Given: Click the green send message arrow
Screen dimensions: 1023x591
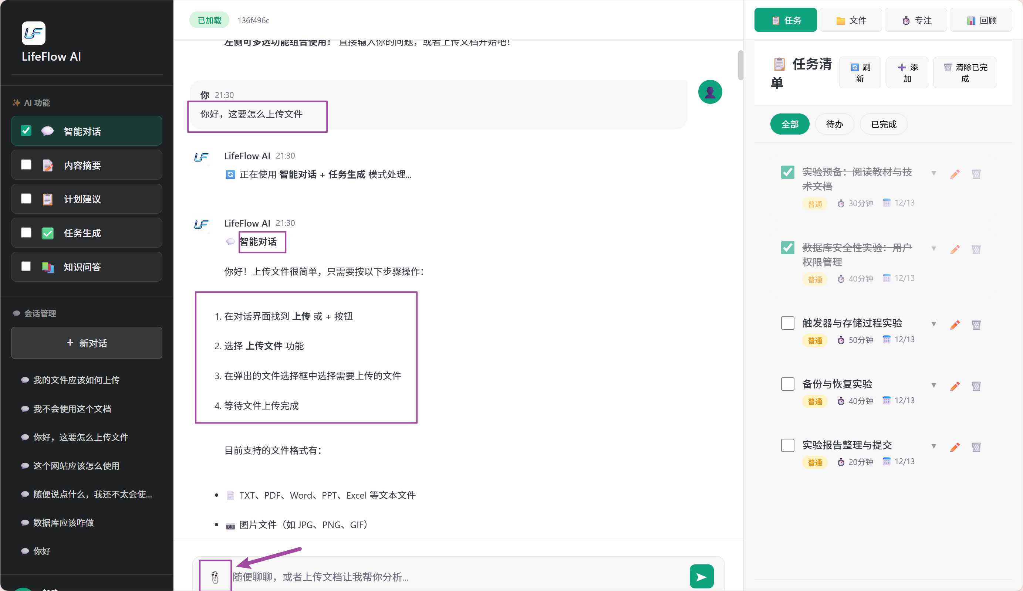Looking at the screenshot, I should (701, 576).
